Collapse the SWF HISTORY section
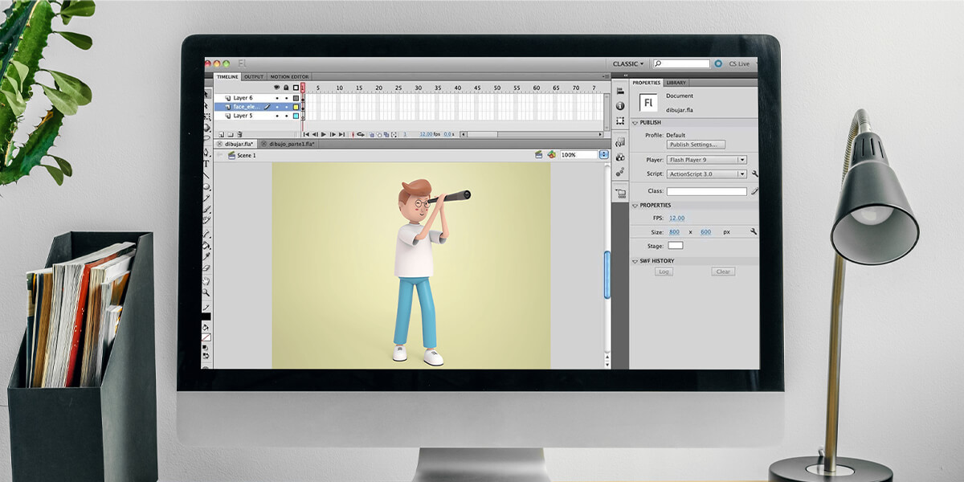 [635, 261]
